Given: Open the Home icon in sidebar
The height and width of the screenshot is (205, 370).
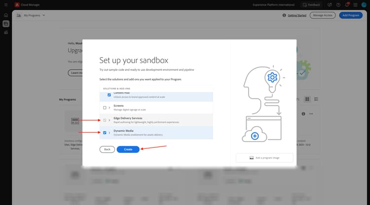Looking at the screenshot, I should coord(6,15).
